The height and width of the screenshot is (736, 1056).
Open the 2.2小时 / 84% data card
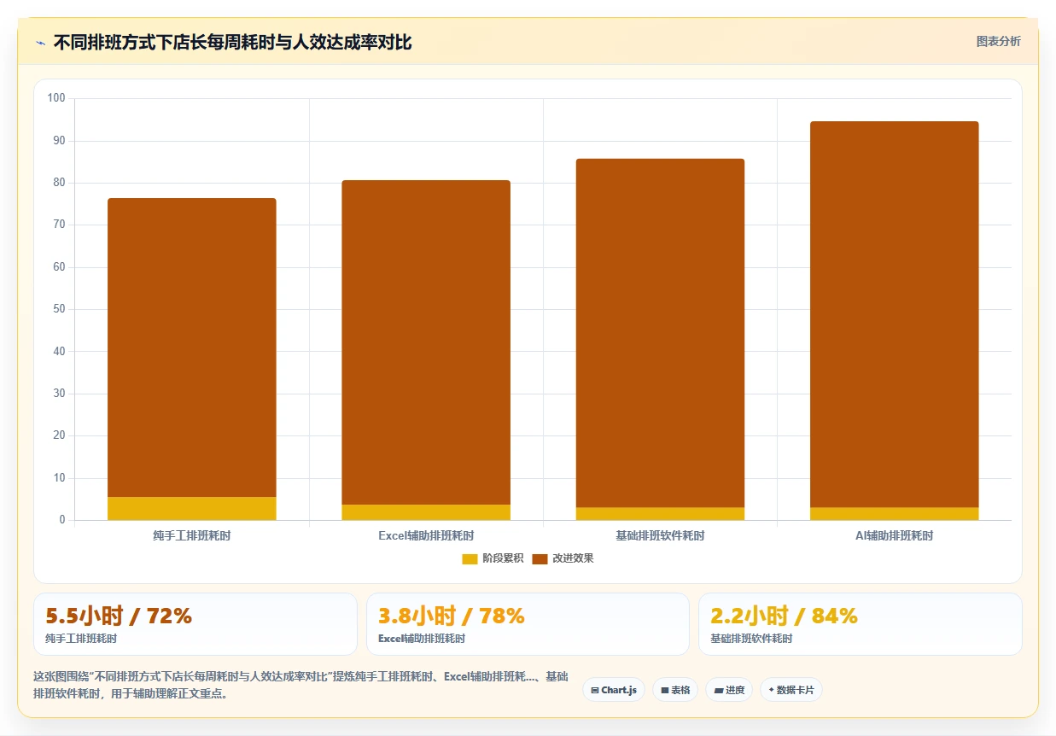coord(860,624)
